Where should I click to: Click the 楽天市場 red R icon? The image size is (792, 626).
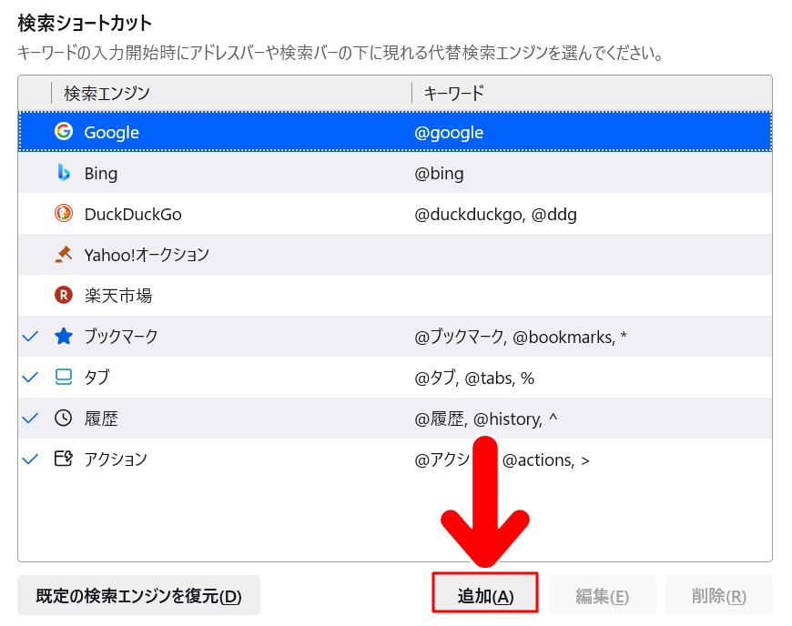64,295
